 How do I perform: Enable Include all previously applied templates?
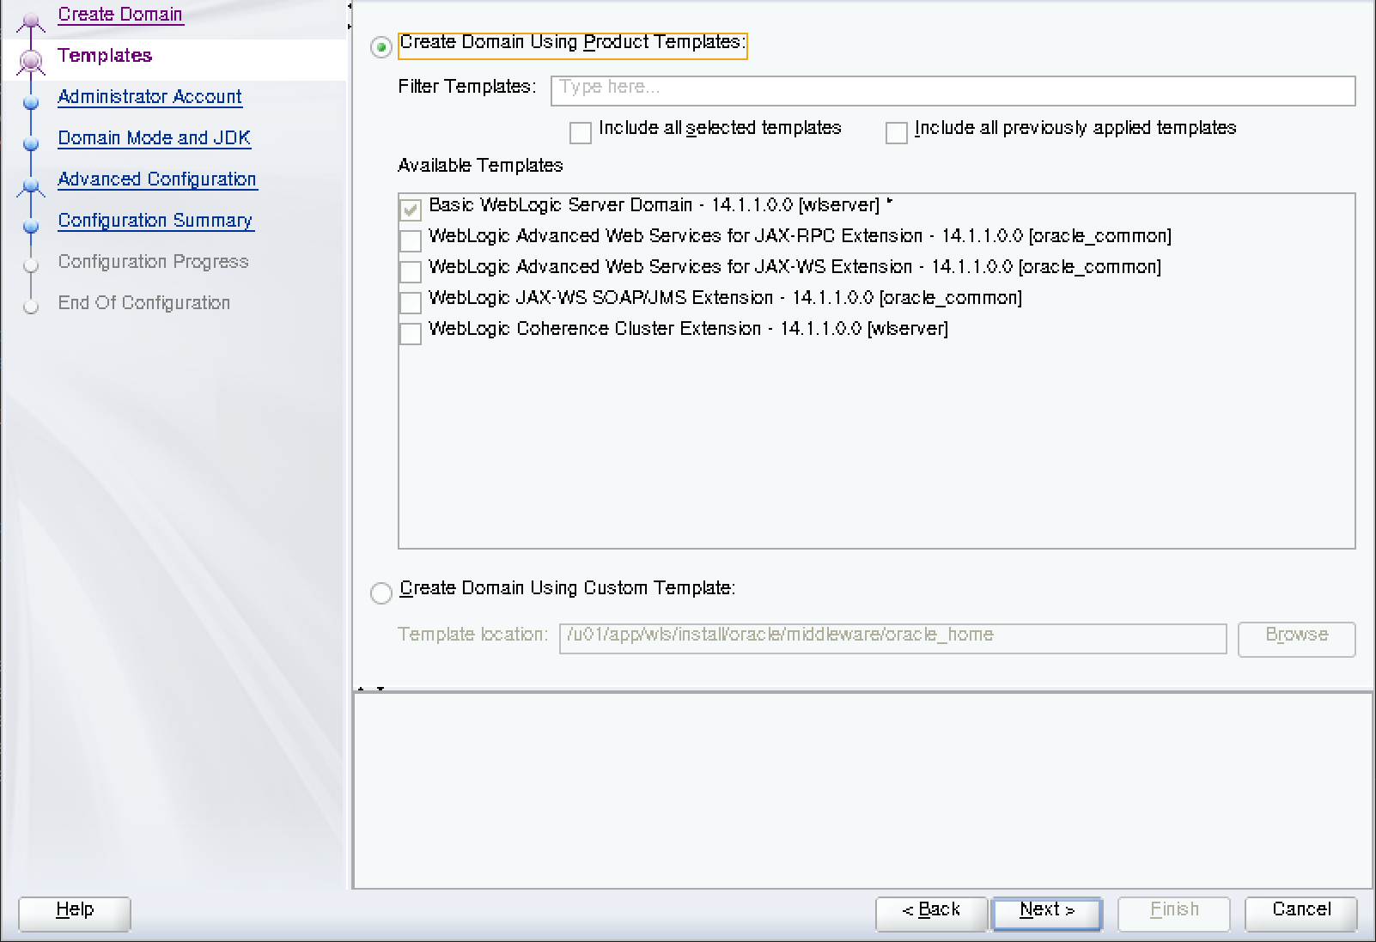click(896, 133)
